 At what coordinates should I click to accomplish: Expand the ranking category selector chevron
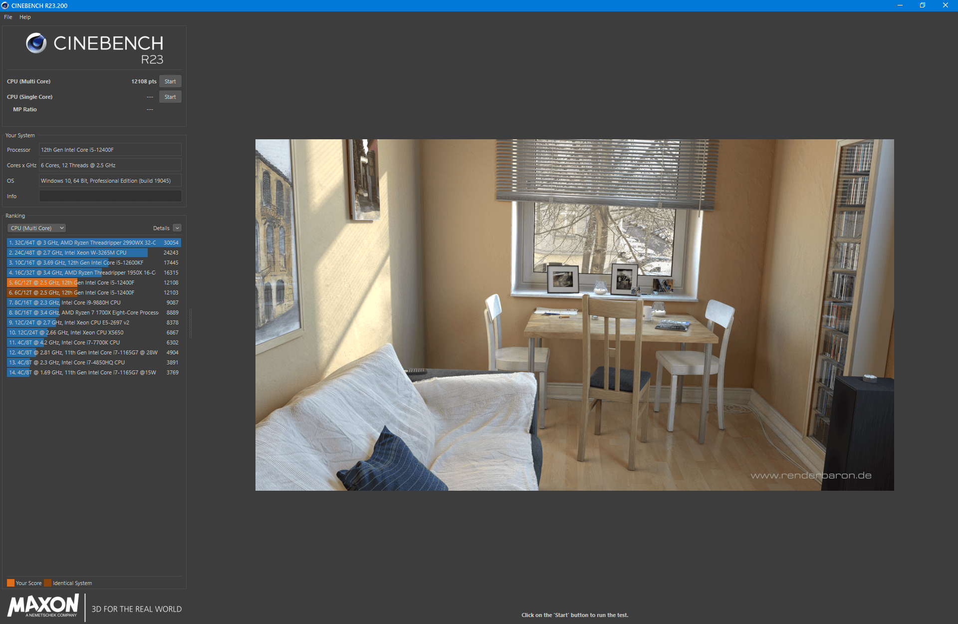tap(61, 228)
